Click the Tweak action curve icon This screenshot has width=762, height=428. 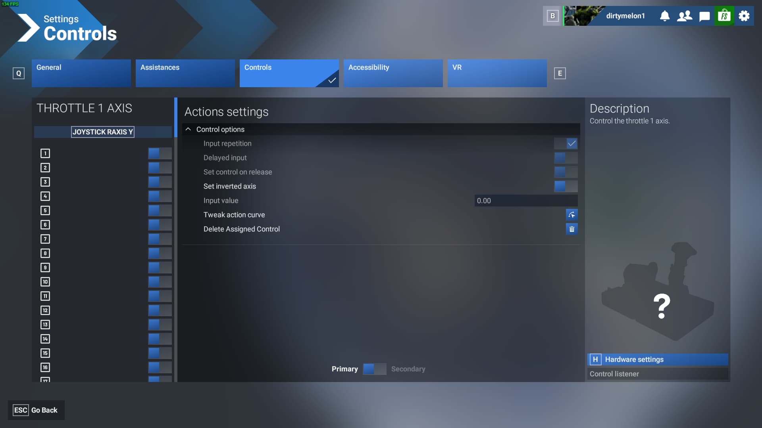[x=571, y=215]
